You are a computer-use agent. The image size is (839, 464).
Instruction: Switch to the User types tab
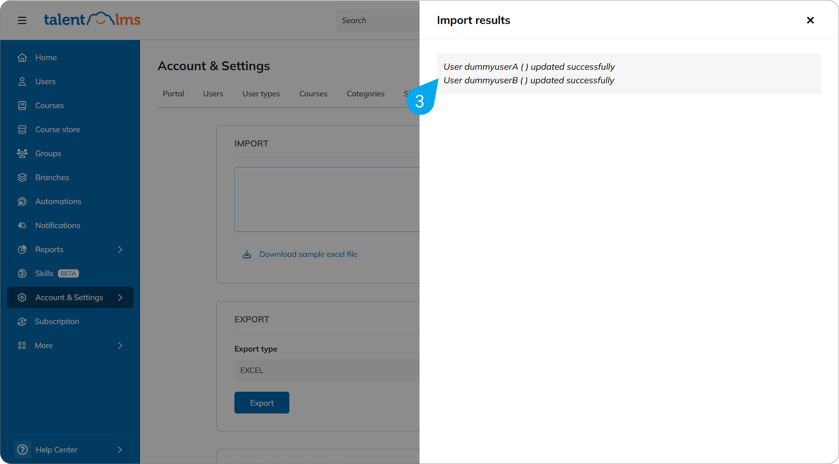(x=261, y=94)
